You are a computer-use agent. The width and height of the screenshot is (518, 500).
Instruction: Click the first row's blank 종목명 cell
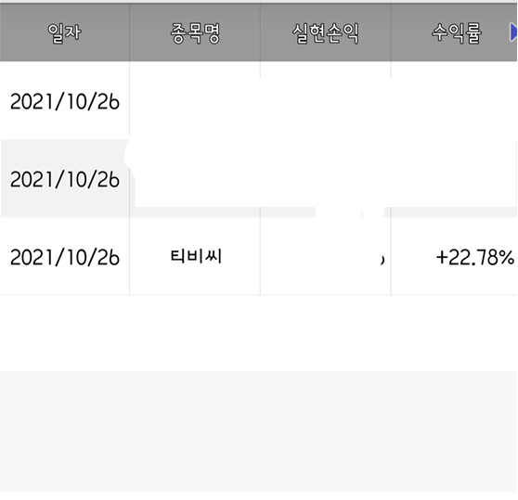(x=195, y=101)
